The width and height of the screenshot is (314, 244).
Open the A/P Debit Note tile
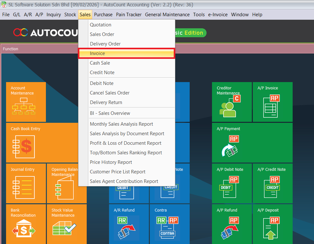pos(232,183)
